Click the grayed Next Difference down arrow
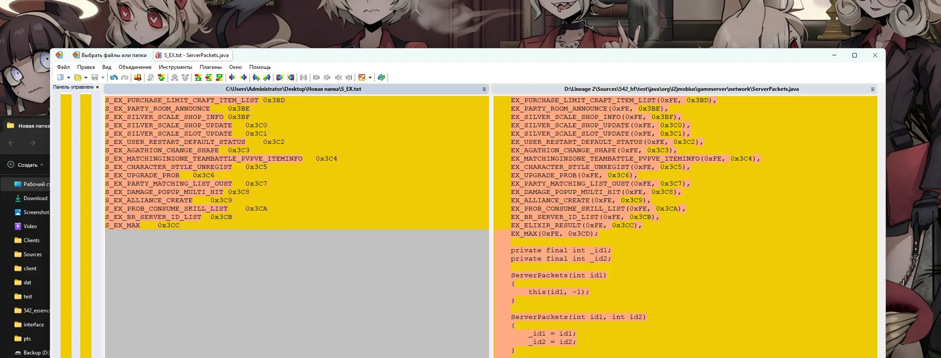Image resolution: width=941 pixels, height=358 pixels. click(151, 78)
